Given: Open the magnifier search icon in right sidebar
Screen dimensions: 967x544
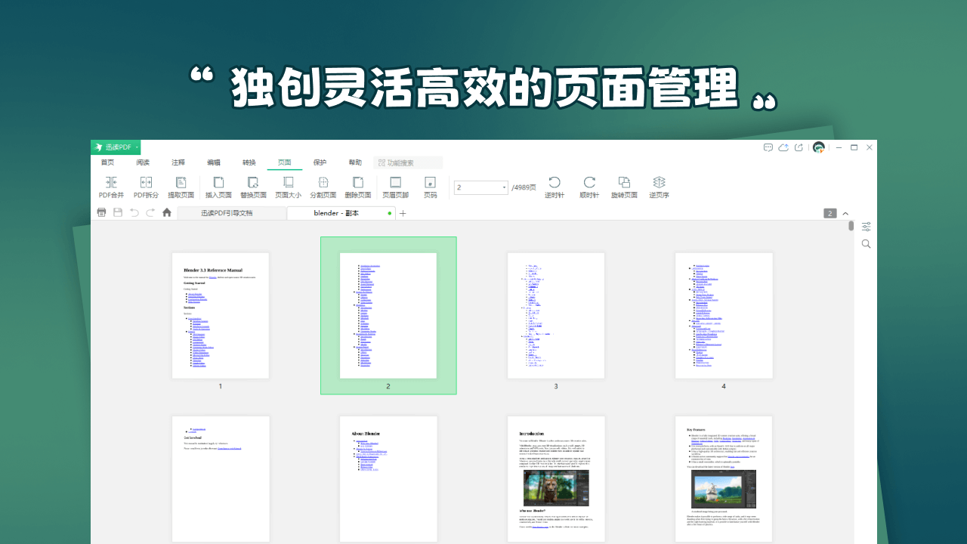Looking at the screenshot, I should 866,243.
